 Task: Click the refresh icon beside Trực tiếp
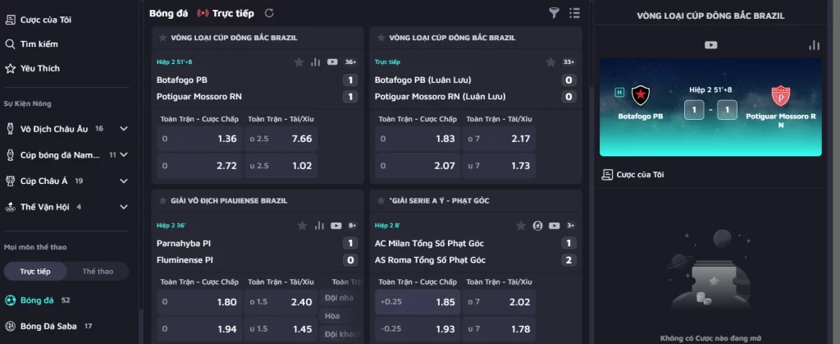click(269, 13)
